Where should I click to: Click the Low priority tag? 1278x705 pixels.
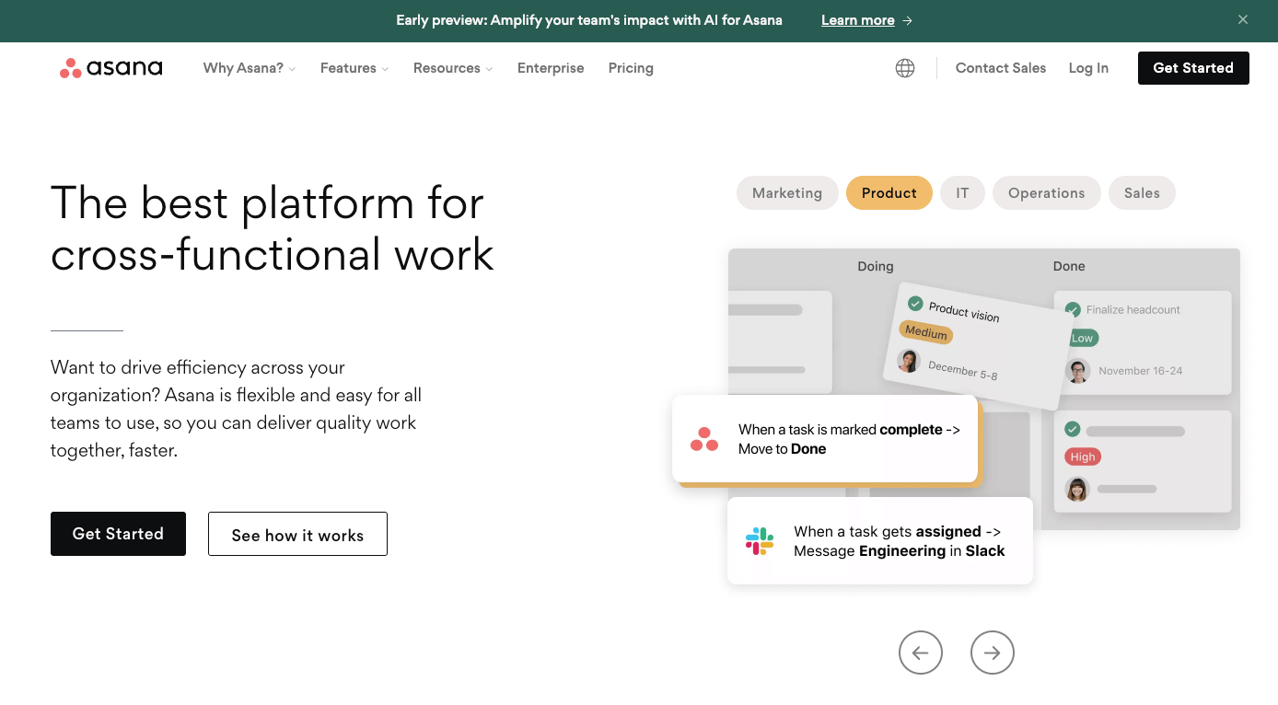pyautogui.click(x=1082, y=338)
